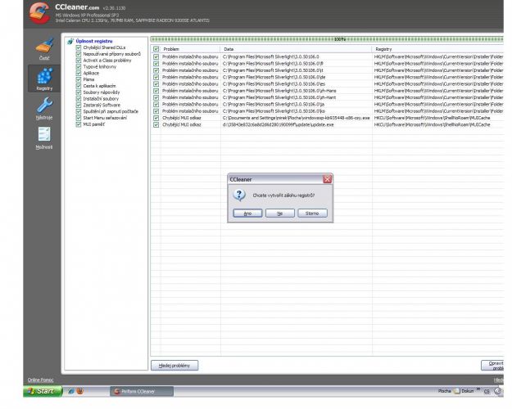Click the Piriform CCleaner taskbar button
The height and width of the screenshot is (409, 512).
point(142,391)
